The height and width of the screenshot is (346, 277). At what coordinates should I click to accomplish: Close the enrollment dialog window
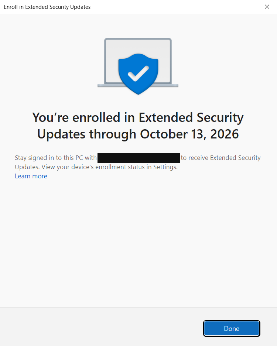pos(267,7)
